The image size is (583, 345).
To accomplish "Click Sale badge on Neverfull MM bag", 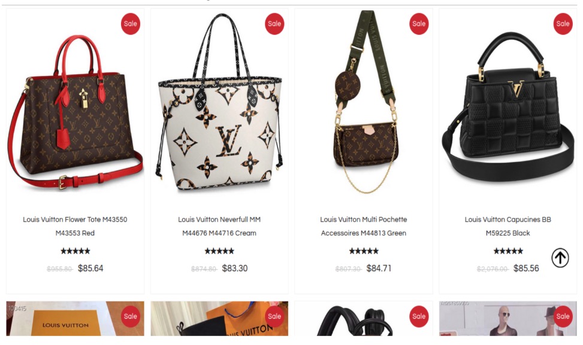I will point(274,24).
